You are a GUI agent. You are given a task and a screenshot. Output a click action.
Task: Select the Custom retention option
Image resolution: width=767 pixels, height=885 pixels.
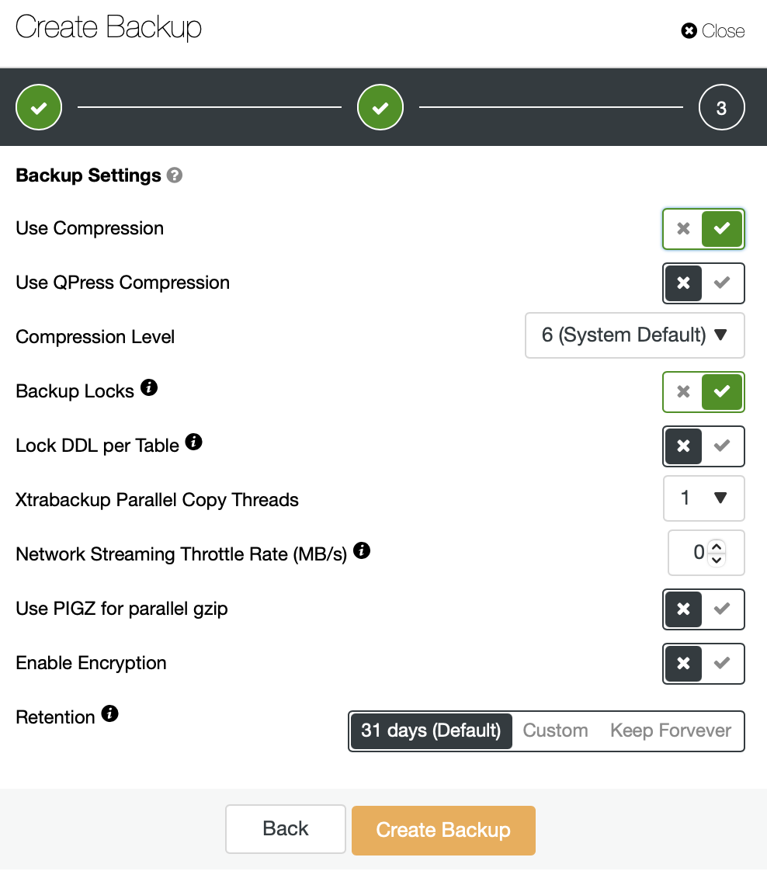point(555,731)
